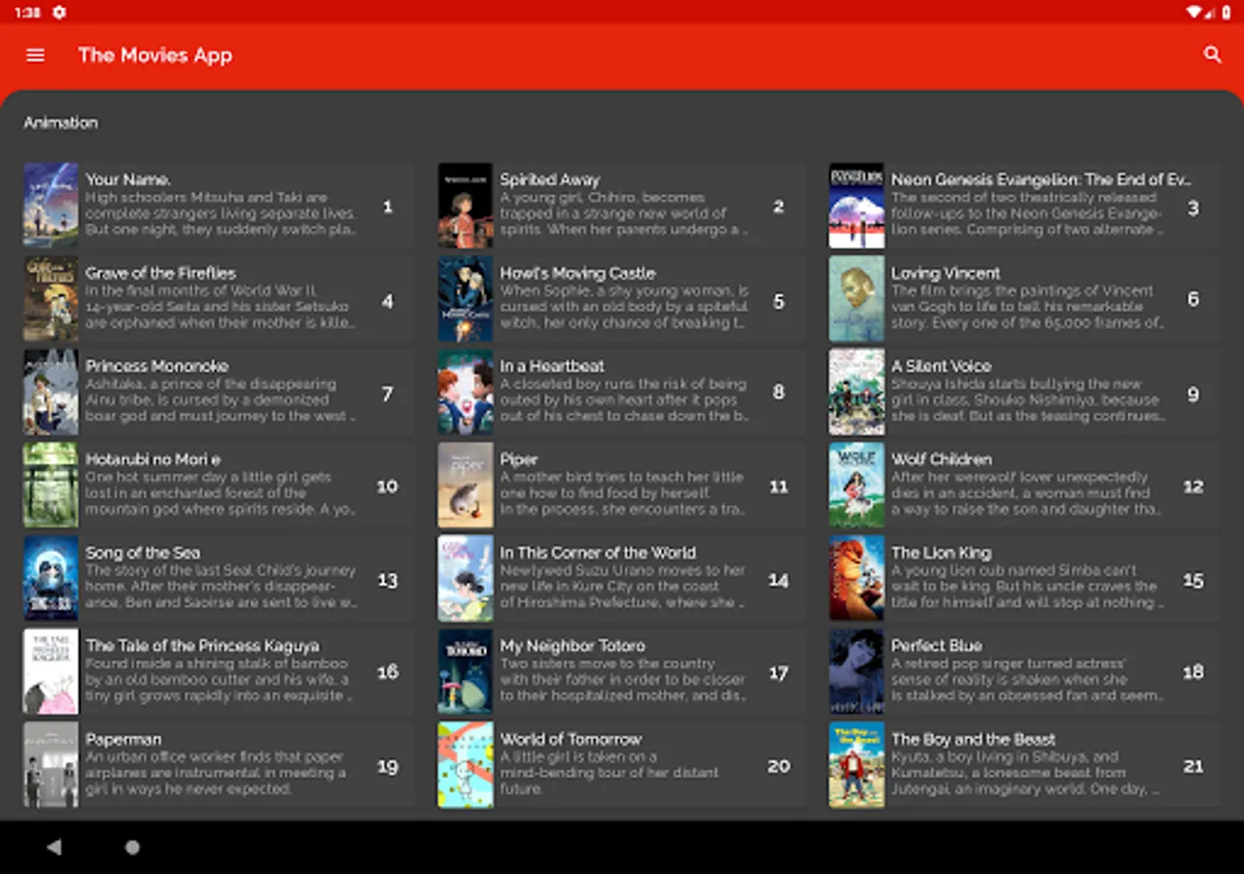Open the Paperman title

point(123,739)
